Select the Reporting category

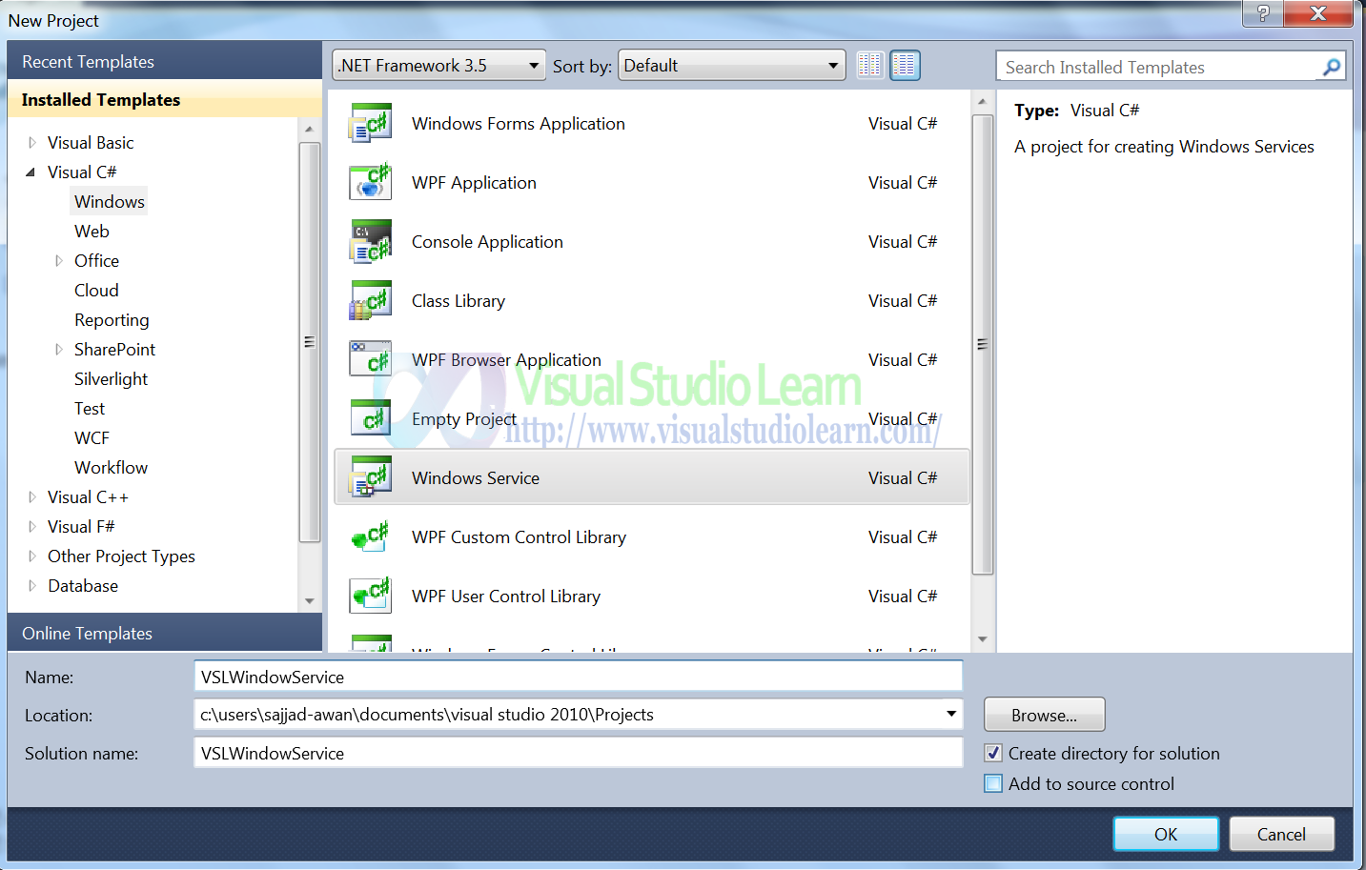(x=112, y=320)
